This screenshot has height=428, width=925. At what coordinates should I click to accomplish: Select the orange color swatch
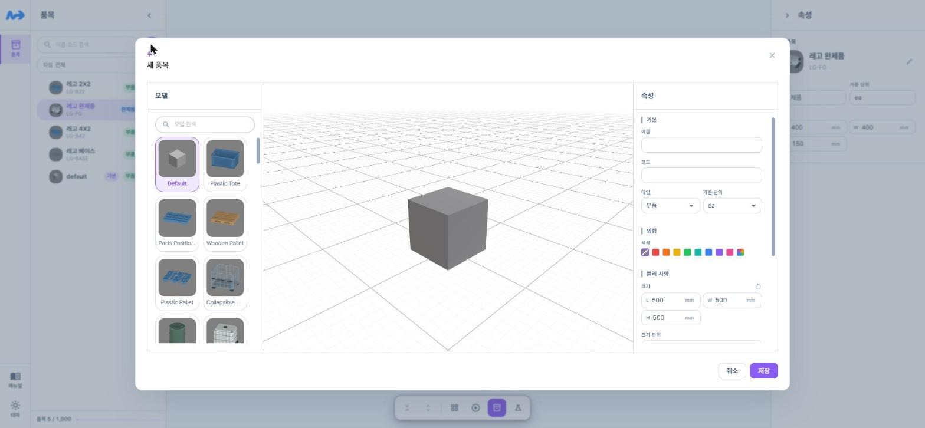coord(666,252)
